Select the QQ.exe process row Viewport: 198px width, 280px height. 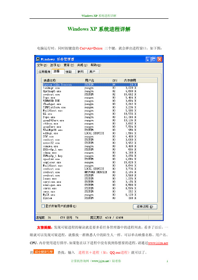pos(90,114)
